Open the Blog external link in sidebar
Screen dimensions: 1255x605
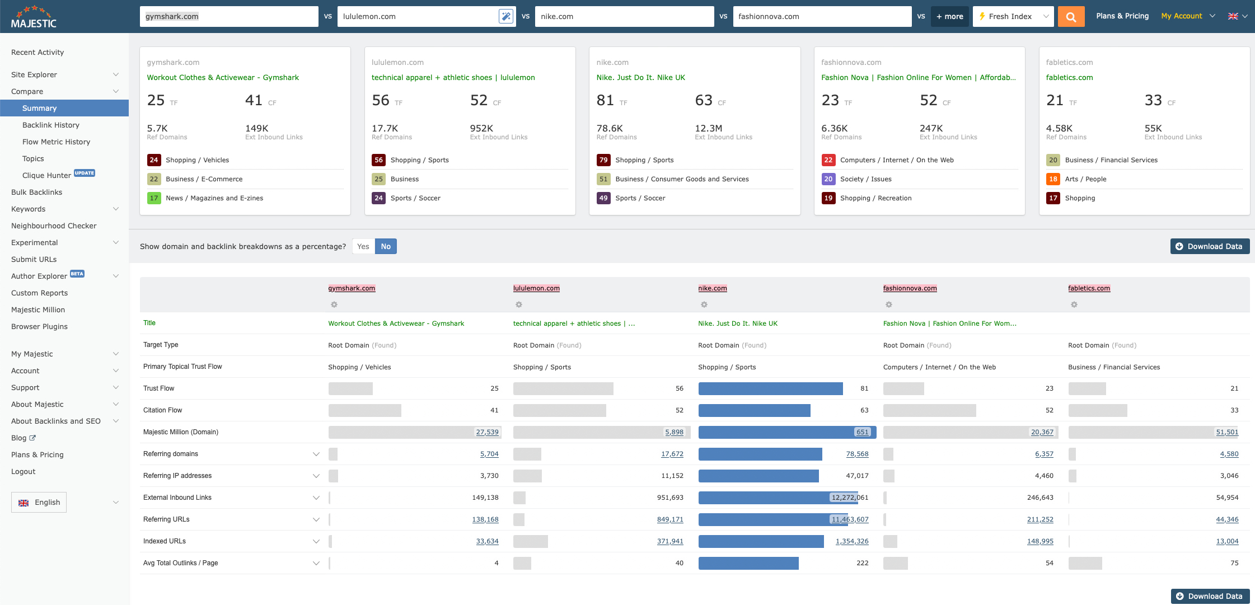click(x=22, y=438)
